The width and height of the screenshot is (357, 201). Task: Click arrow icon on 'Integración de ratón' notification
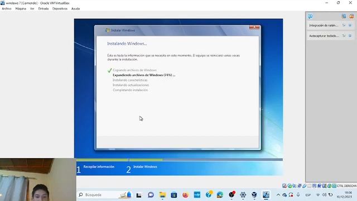click(344, 25)
